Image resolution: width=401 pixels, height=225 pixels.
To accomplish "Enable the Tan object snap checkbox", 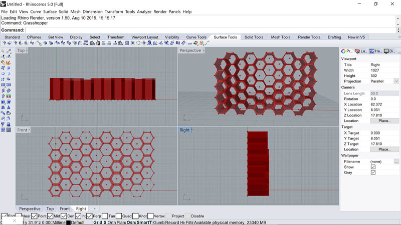I will point(105,216).
